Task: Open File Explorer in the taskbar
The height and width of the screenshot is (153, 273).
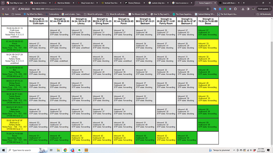Action: click(x=58, y=150)
